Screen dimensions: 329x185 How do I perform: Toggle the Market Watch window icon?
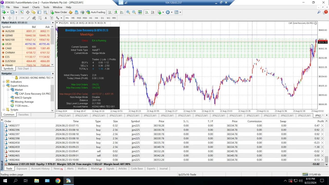tap(22, 12)
